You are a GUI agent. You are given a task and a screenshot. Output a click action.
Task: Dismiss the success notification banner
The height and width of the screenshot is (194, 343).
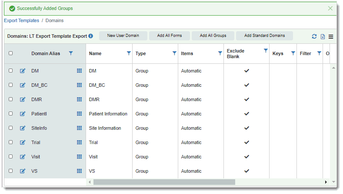(330, 8)
